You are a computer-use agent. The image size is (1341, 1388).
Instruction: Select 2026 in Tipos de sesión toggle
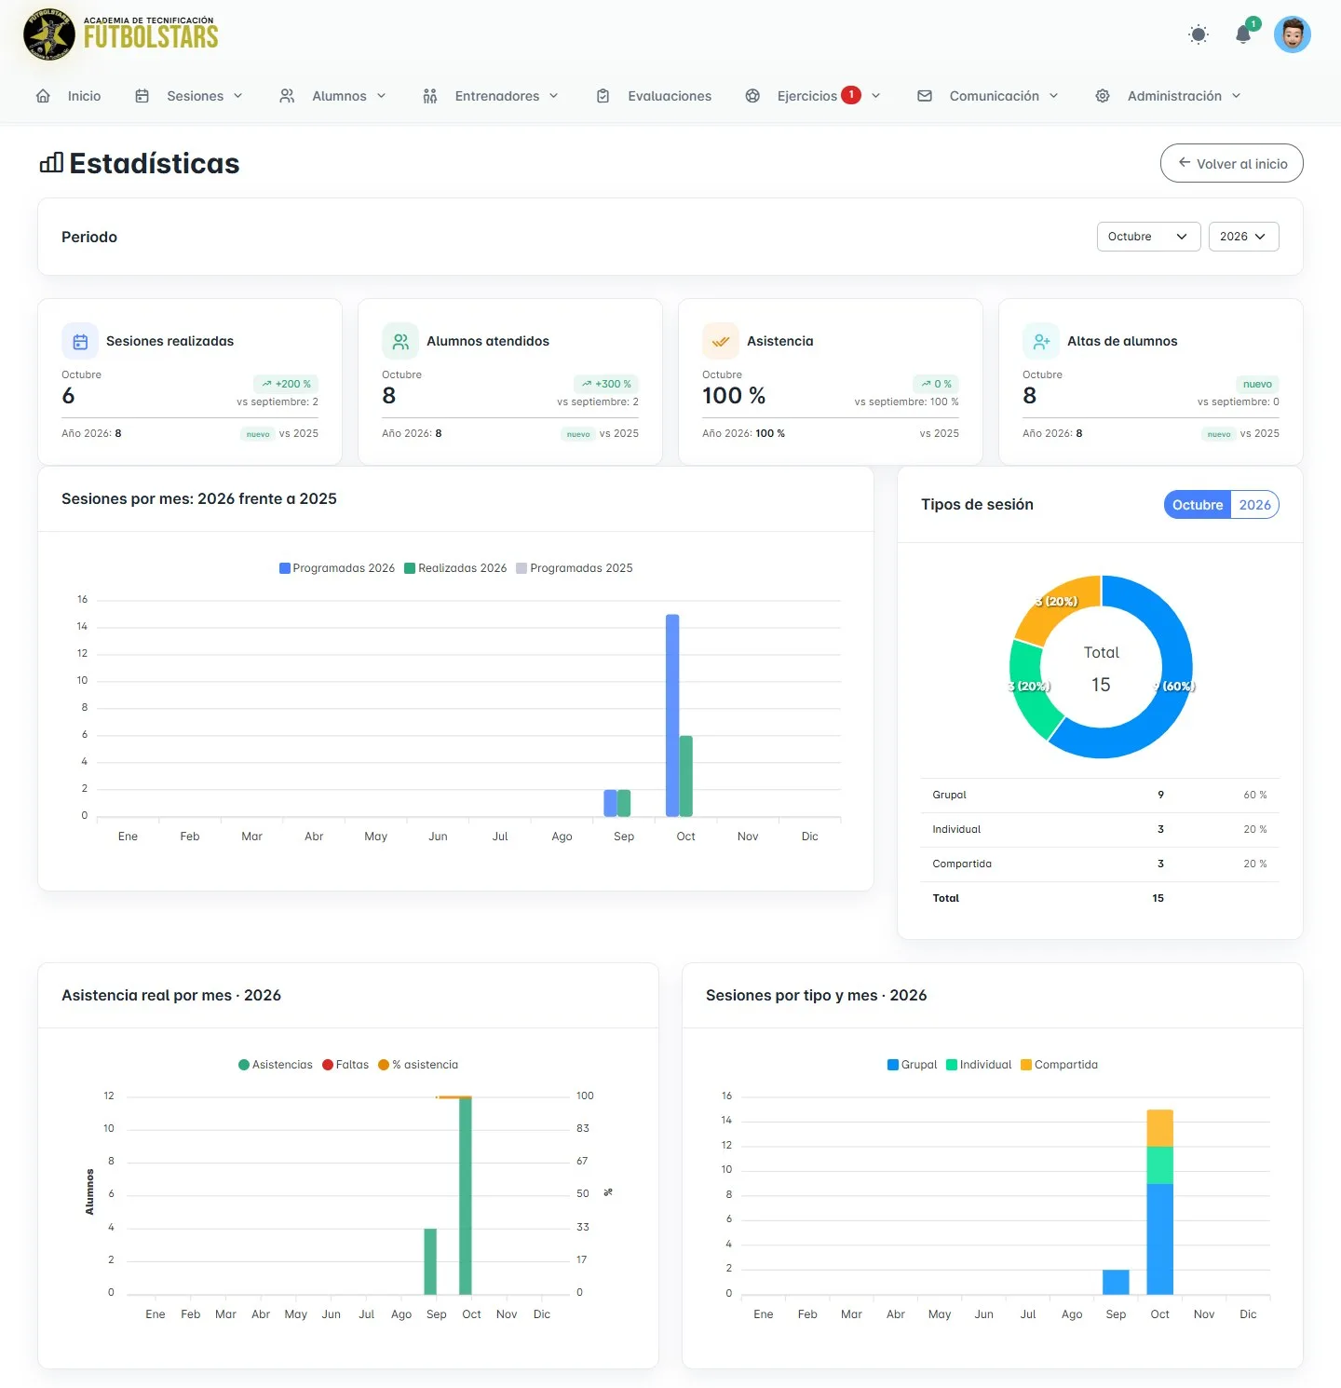1255,505
